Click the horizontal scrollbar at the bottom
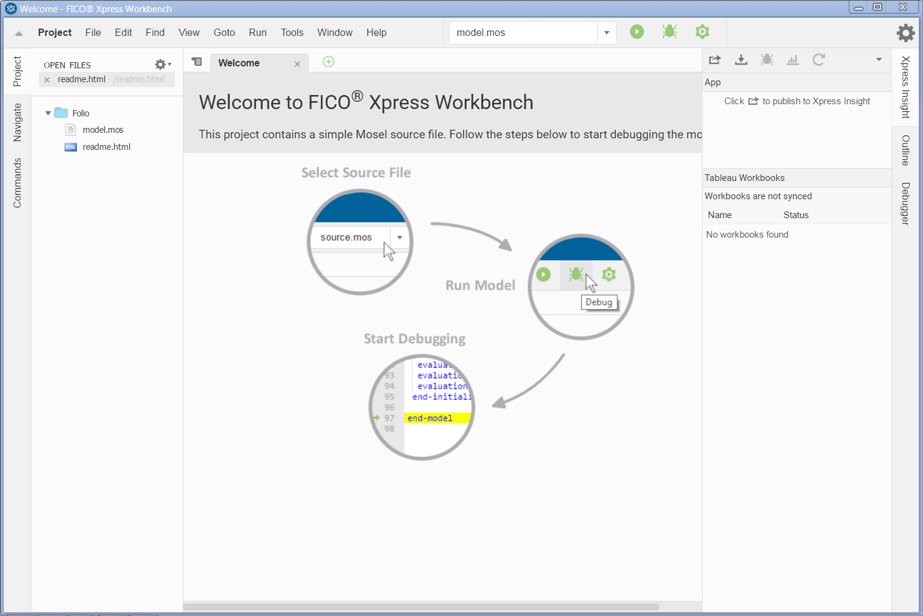 click(x=421, y=607)
